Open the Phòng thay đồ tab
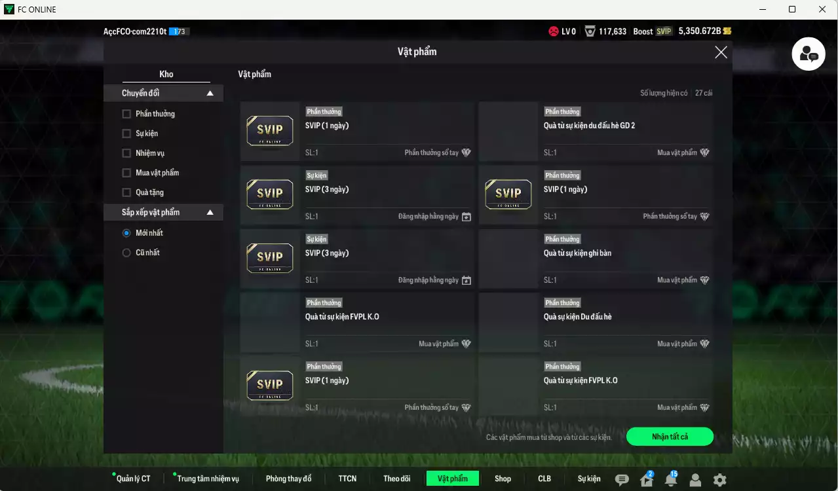Viewport: 838px width, 491px height. (288, 479)
